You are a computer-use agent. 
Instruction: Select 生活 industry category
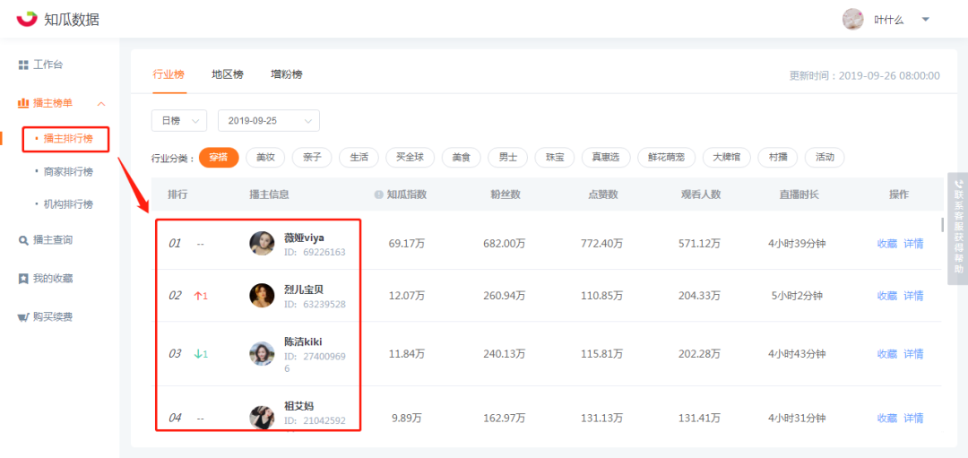pos(359,158)
